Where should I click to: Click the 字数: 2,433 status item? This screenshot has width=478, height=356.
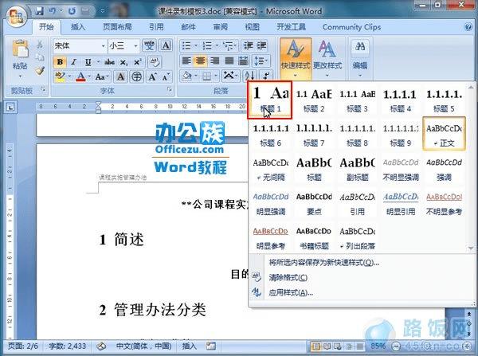pyautogui.click(x=68, y=346)
